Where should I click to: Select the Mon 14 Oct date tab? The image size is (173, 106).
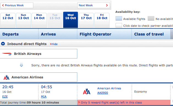point(39,20)
